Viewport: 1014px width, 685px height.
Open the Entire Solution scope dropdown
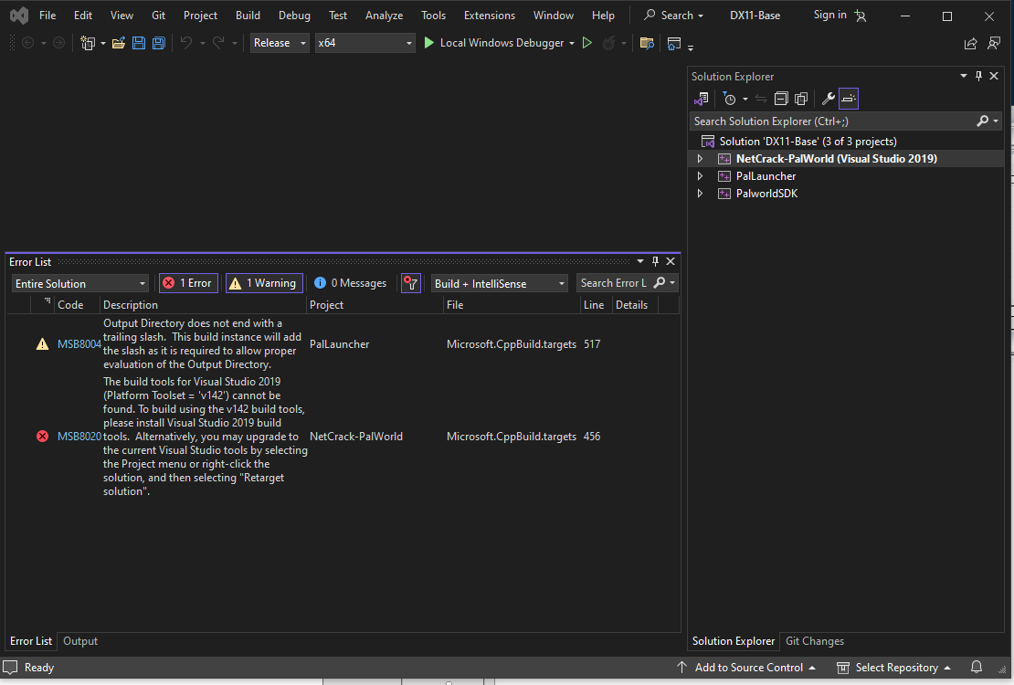click(80, 283)
